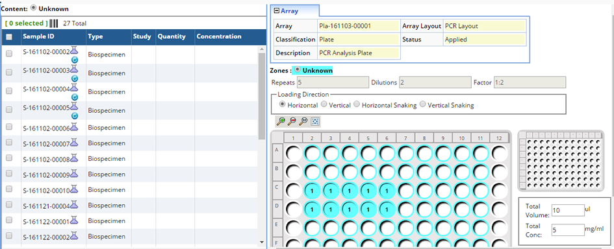Image resolution: width=614 pixels, height=249 pixels.
Task: Sort by Quantity column header
Action: pyautogui.click(x=172, y=36)
